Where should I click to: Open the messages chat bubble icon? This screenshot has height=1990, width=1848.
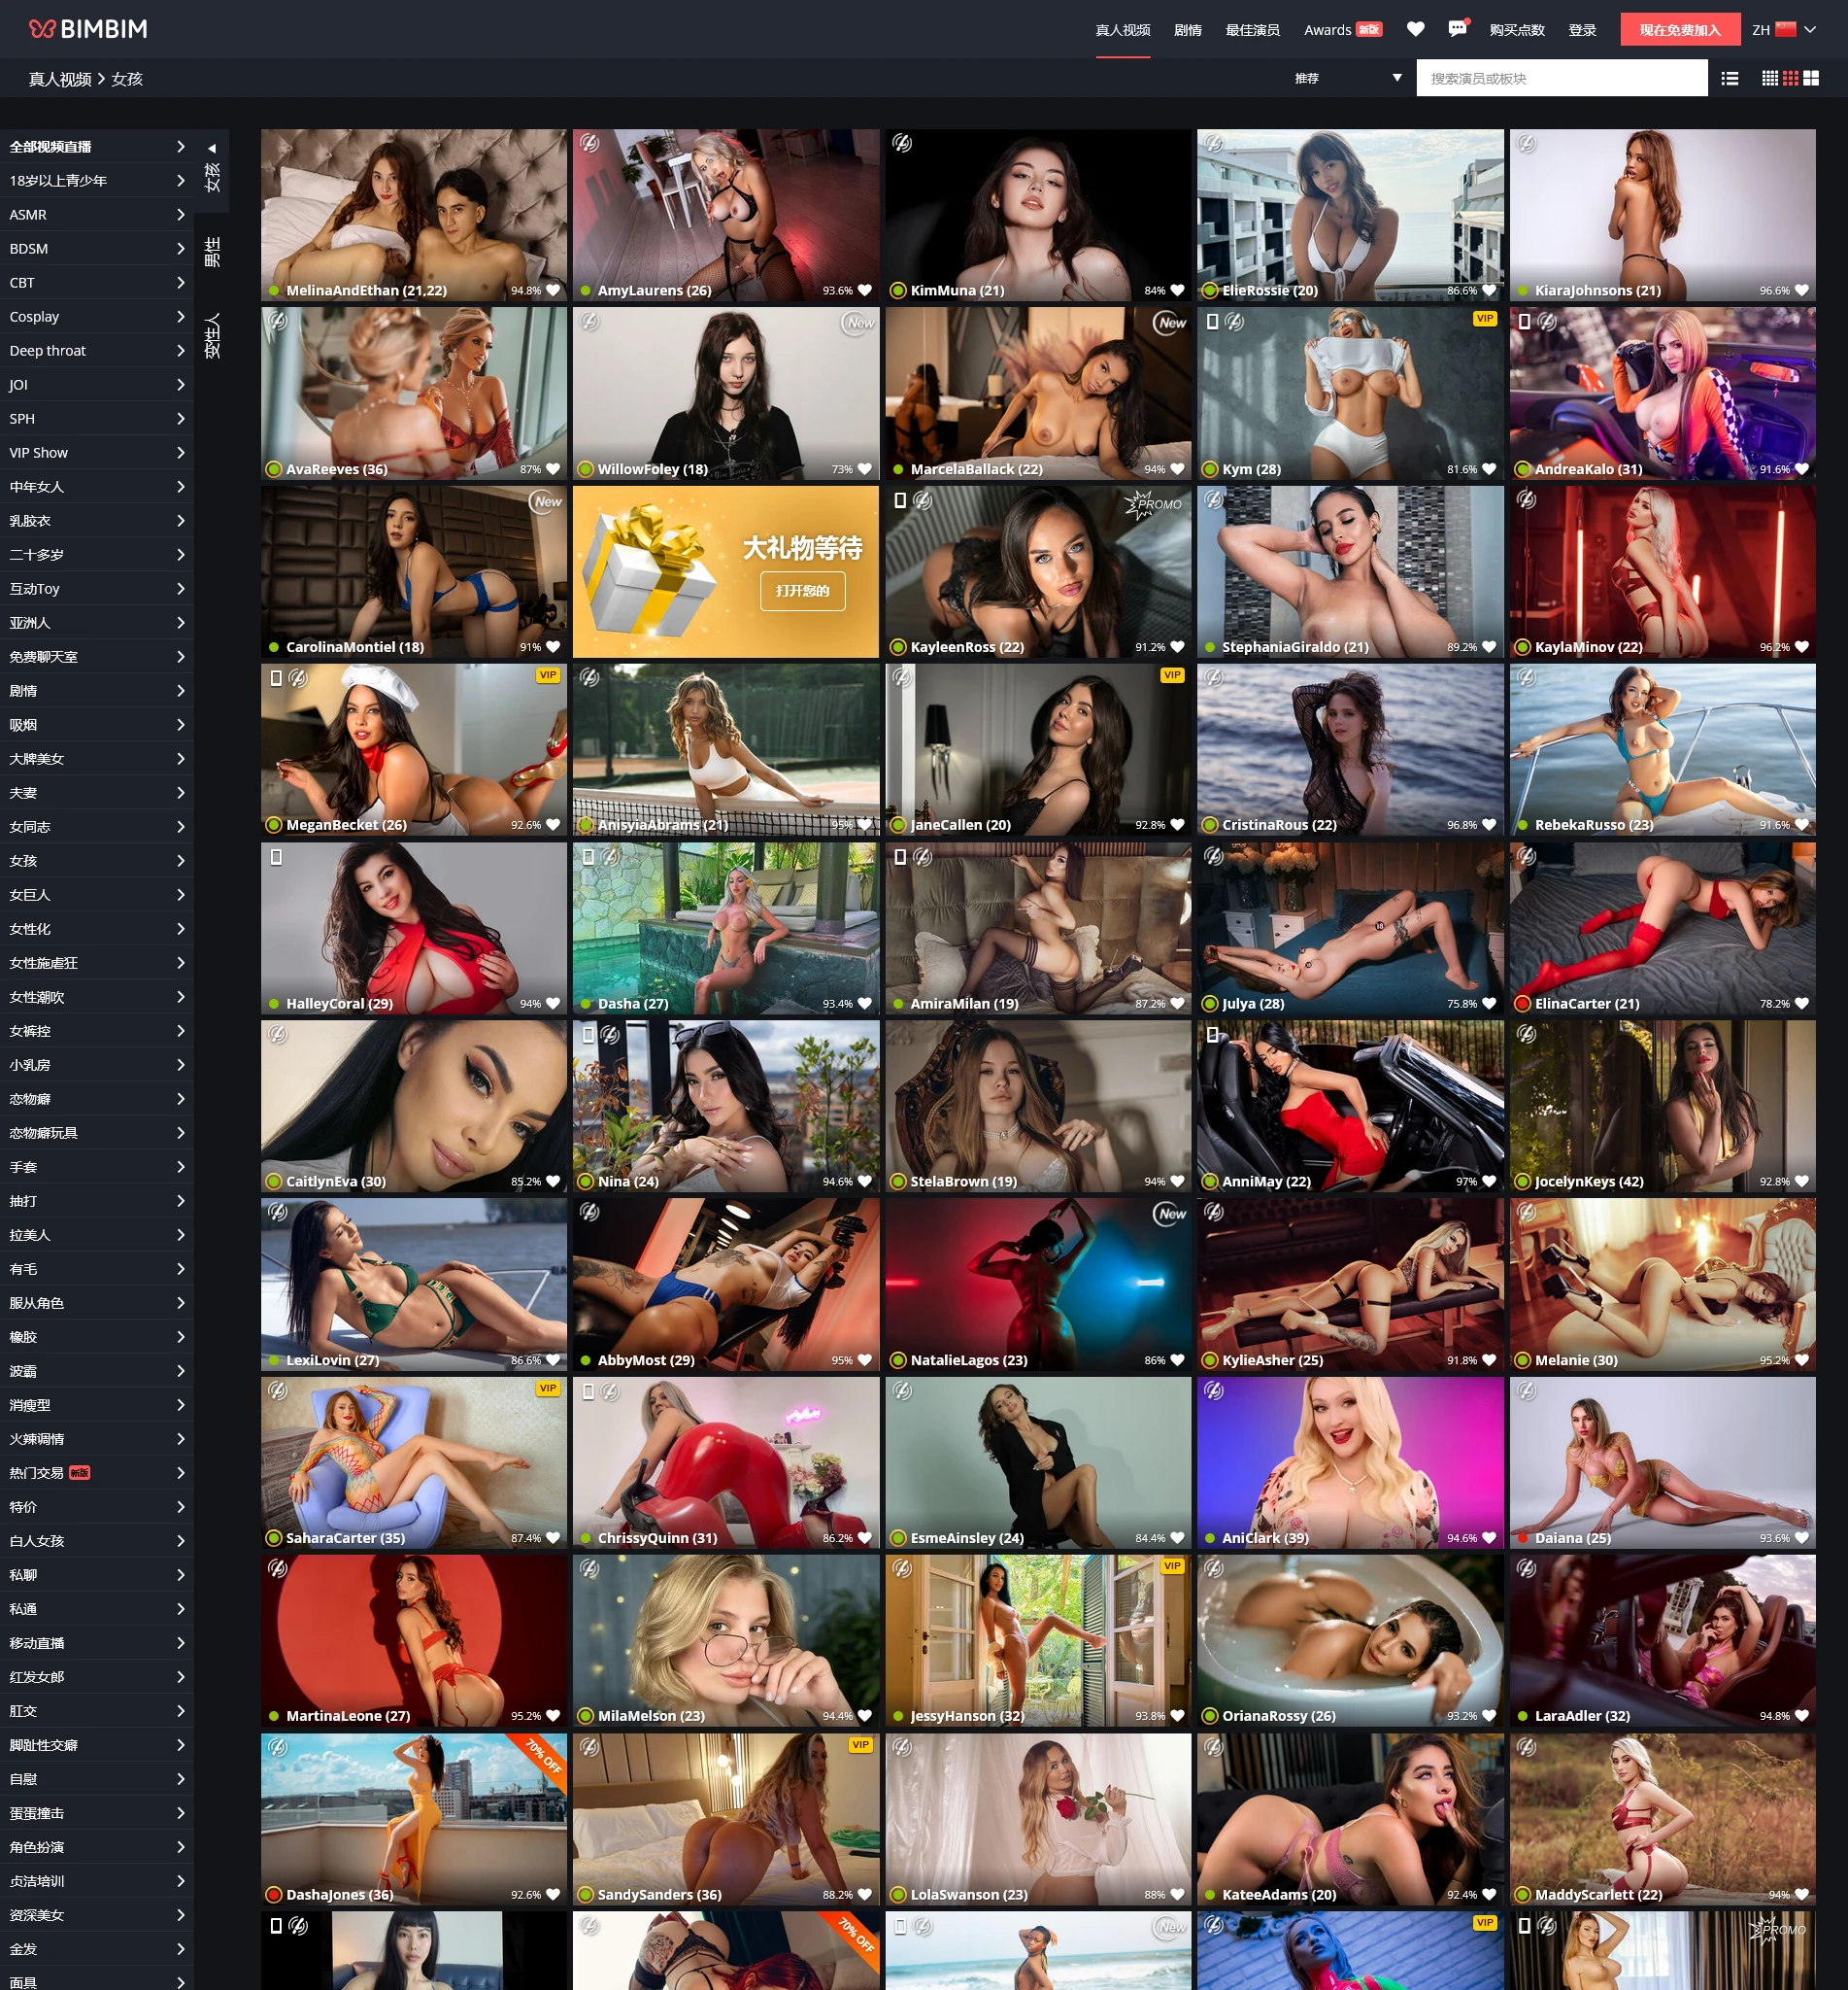coord(1457,29)
